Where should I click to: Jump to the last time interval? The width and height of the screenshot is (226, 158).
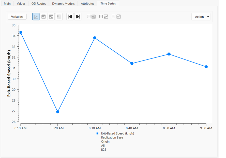[x=78, y=17]
